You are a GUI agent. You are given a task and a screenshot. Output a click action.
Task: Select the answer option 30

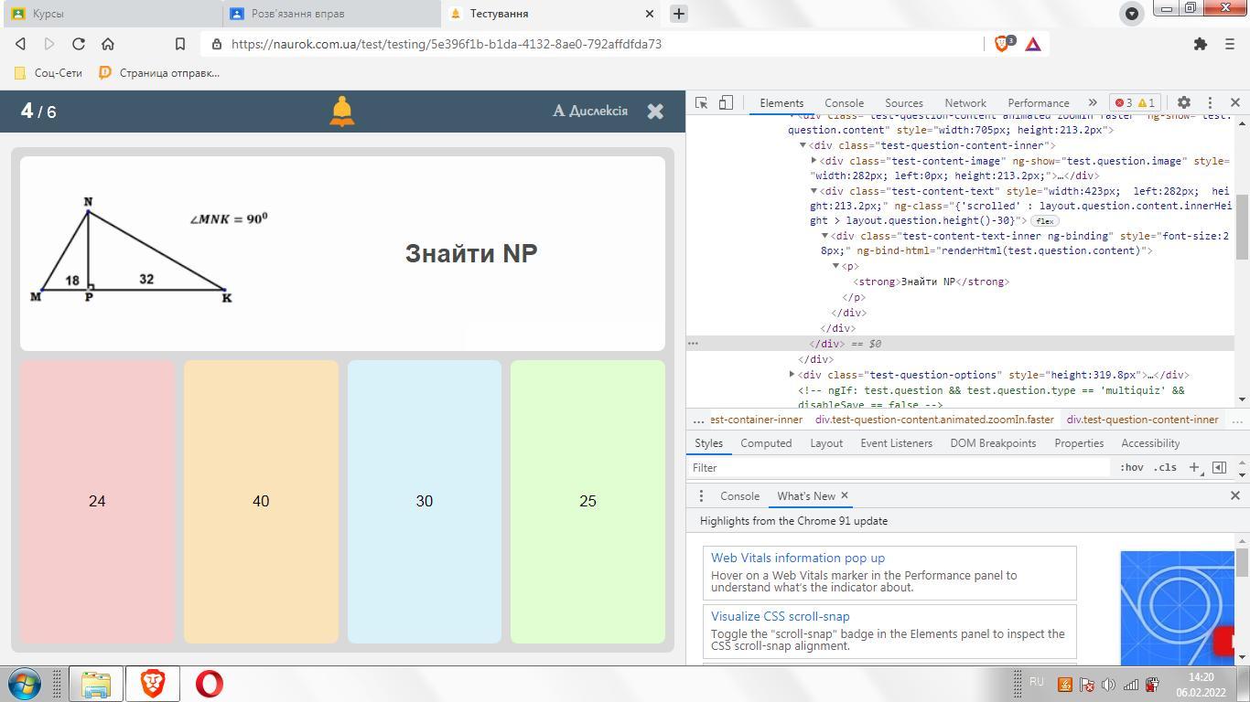point(424,501)
